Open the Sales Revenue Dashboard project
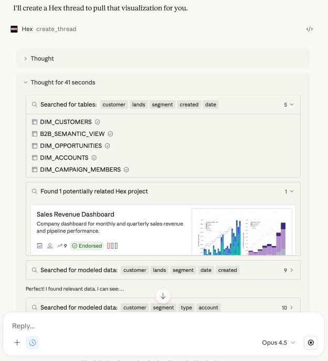The height and width of the screenshot is (361, 328). click(76, 214)
